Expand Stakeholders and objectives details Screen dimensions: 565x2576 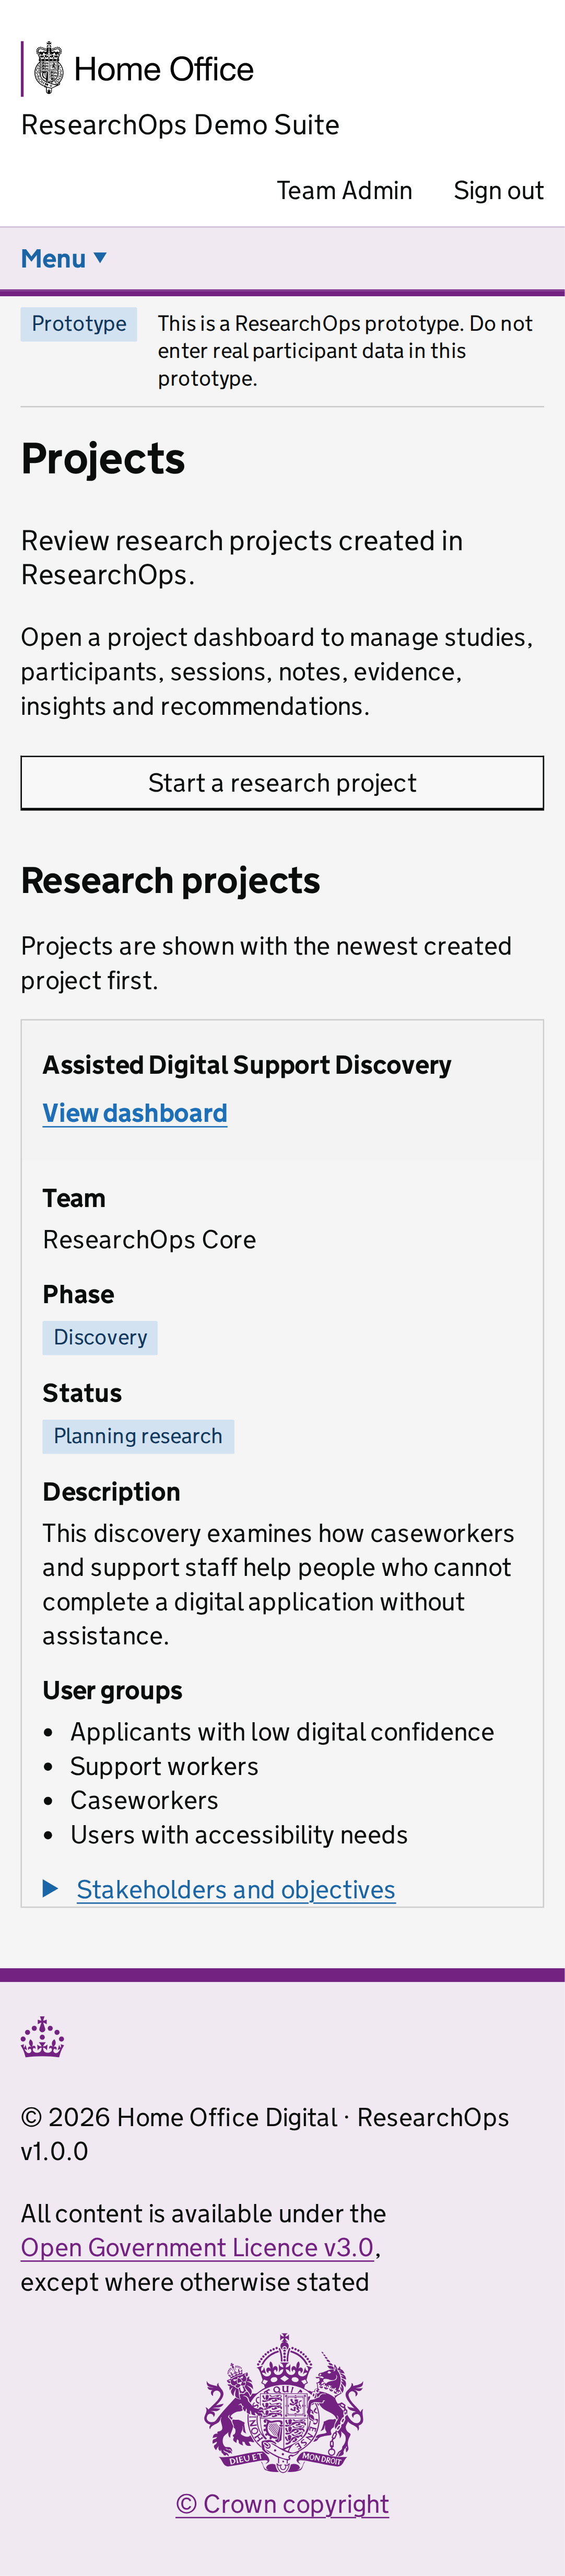235,1889
